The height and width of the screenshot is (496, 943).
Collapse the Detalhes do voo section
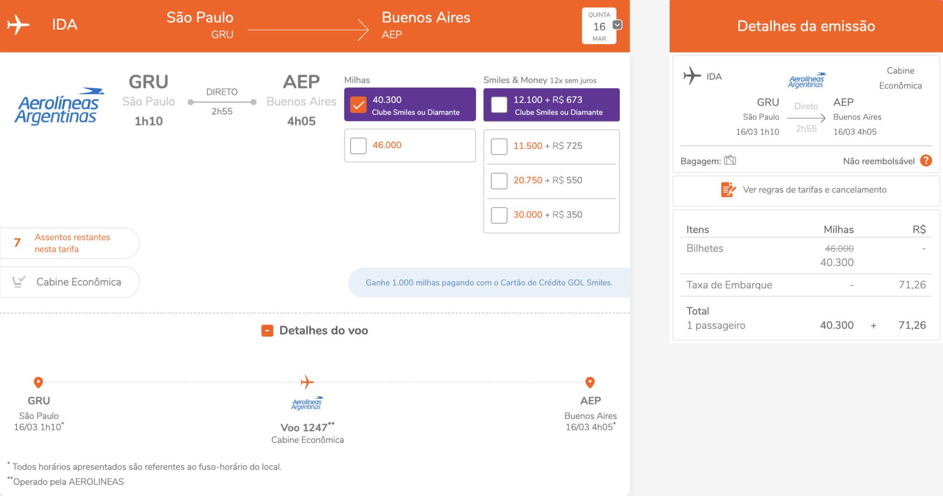[x=267, y=331]
